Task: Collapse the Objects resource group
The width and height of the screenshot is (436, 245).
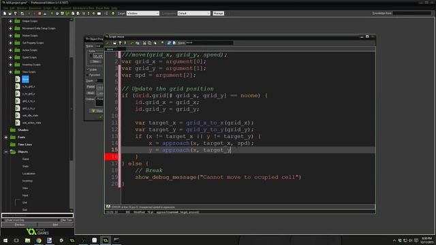Action: [6, 152]
